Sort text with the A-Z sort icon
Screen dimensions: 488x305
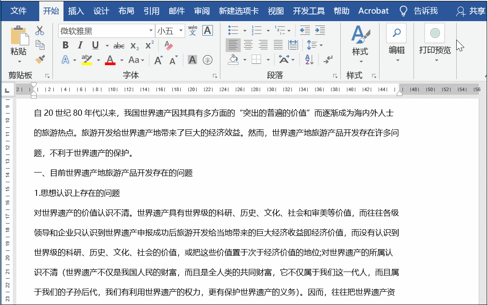click(x=309, y=60)
